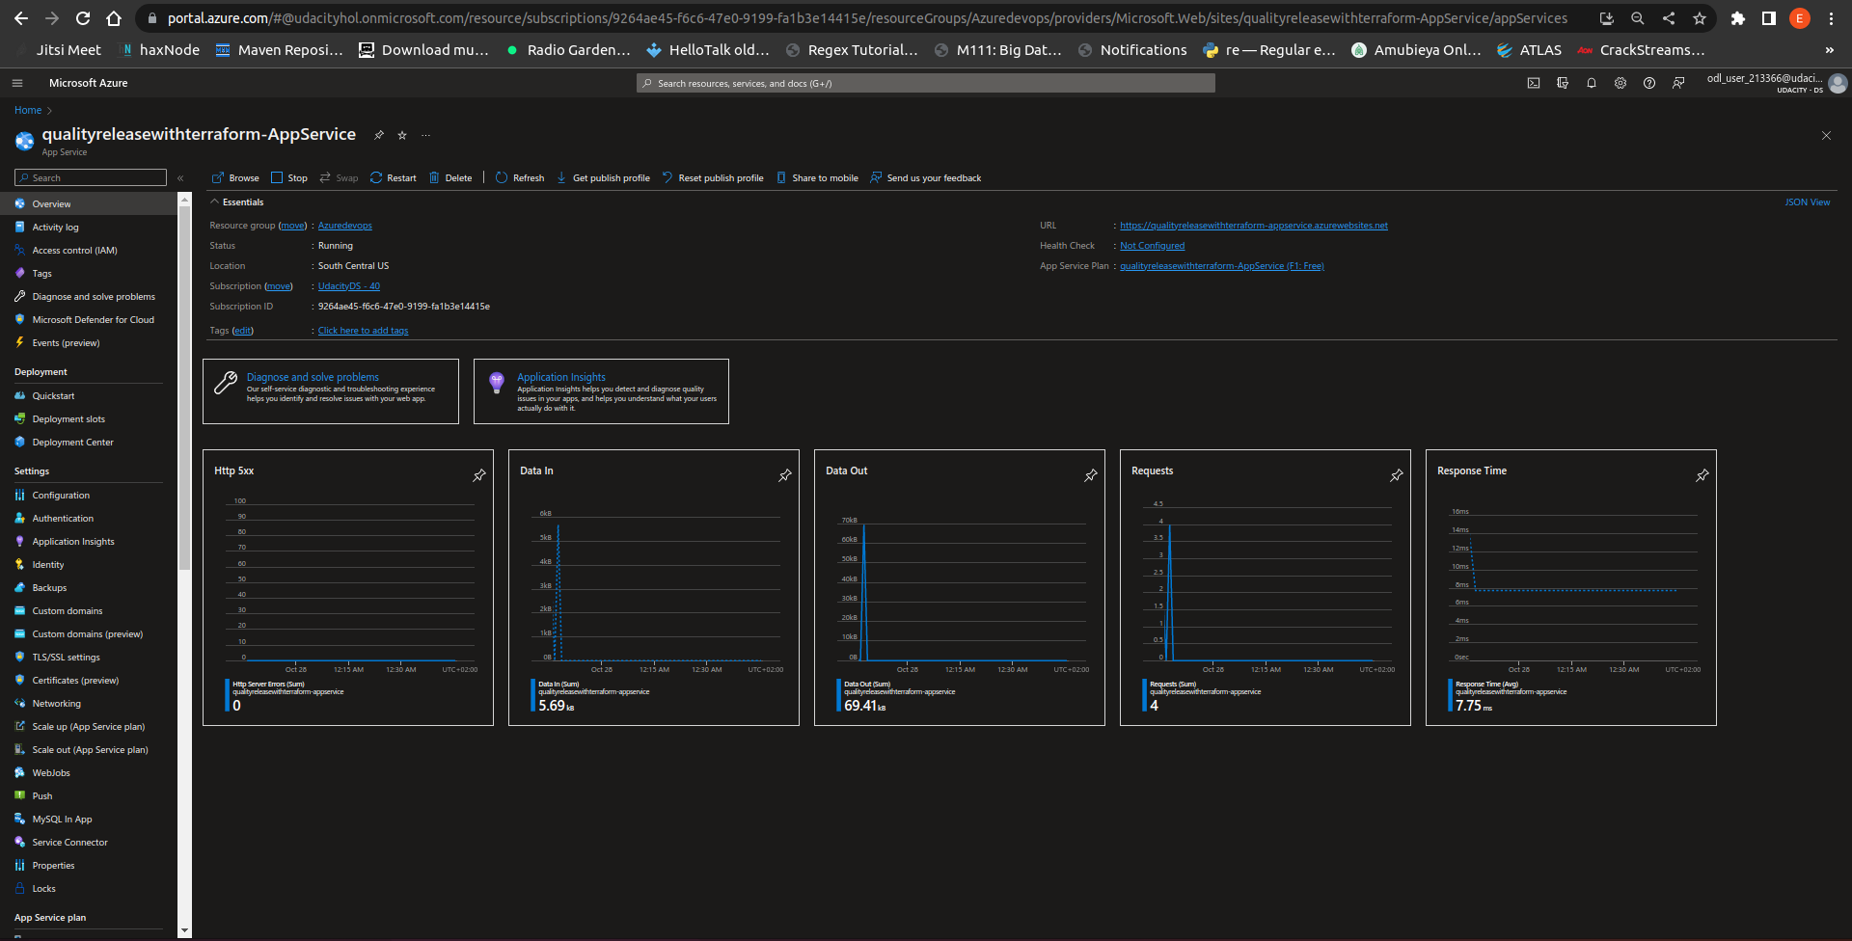Image resolution: width=1852 pixels, height=941 pixels.
Task: Open the Jitsi Meet bookmark
Action: coord(59,50)
